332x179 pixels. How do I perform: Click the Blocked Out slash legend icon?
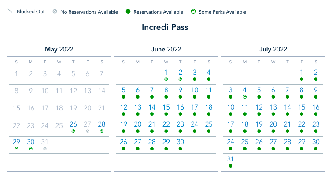tap(9, 11)
